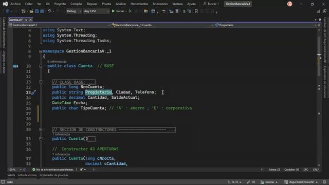The image size is (329, 185).
Task: Open the master branch dropdown
Action: (269, 182)
